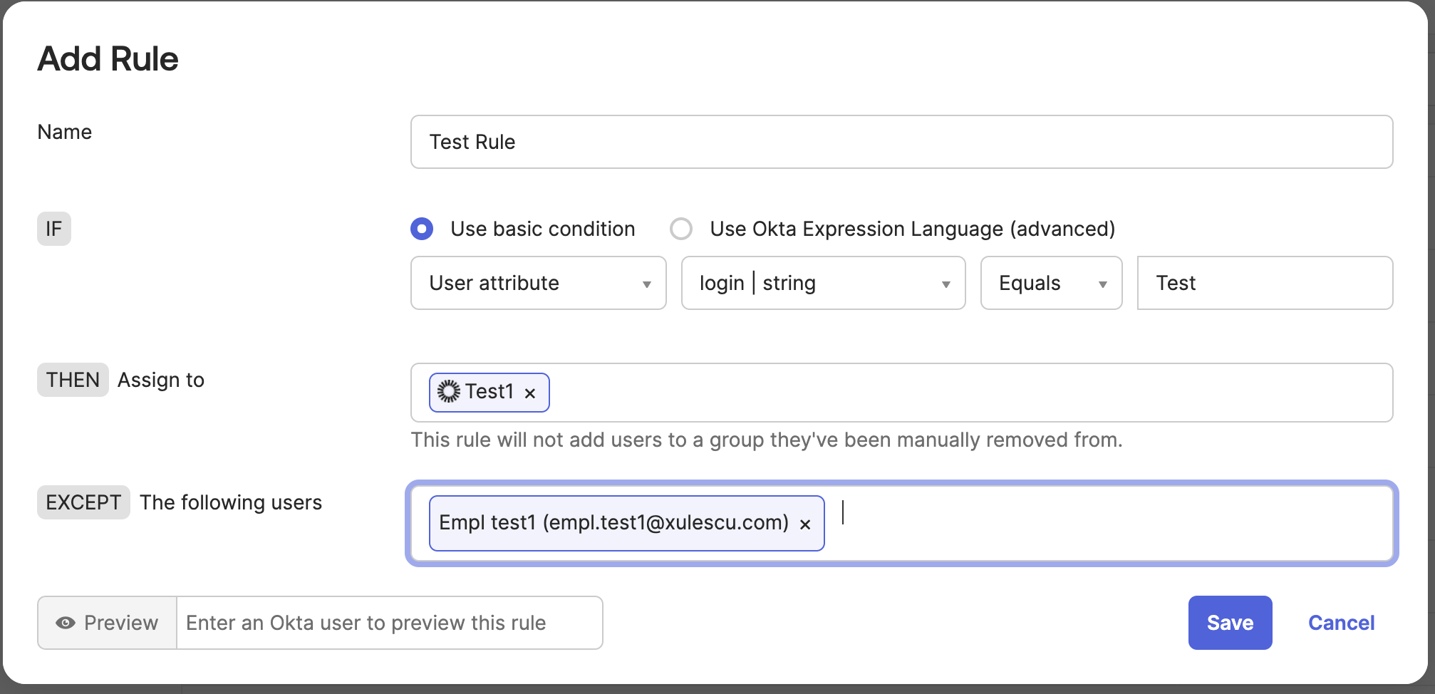Screen dimensions: 1435x694
Task: Remove the Test1 group chip
Action: (x=529, y=393)
